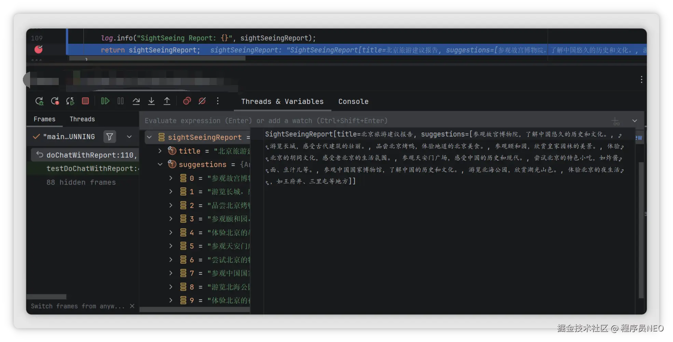Toggle Mute Breakpoints
This screenshot has height=342, width=673.
click(x=202, y=101)
